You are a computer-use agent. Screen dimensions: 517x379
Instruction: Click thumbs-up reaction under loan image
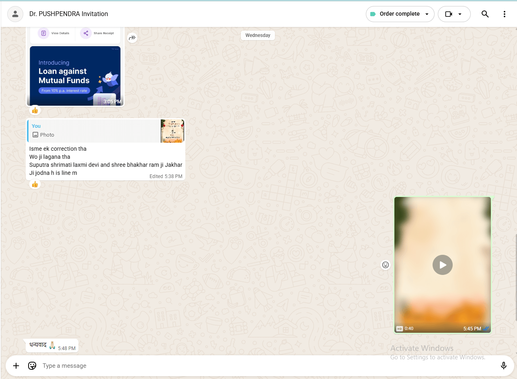coord(35,110)
